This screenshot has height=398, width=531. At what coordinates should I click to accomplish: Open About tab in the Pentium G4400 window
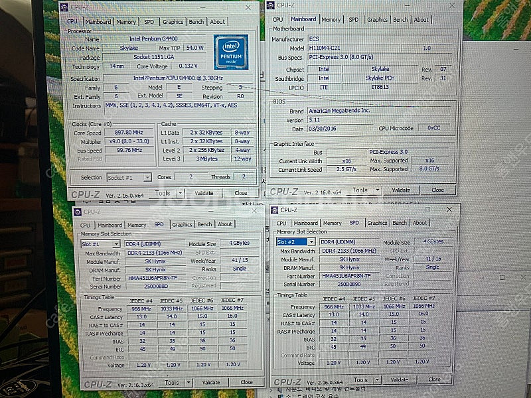click(x=218, y=22)
